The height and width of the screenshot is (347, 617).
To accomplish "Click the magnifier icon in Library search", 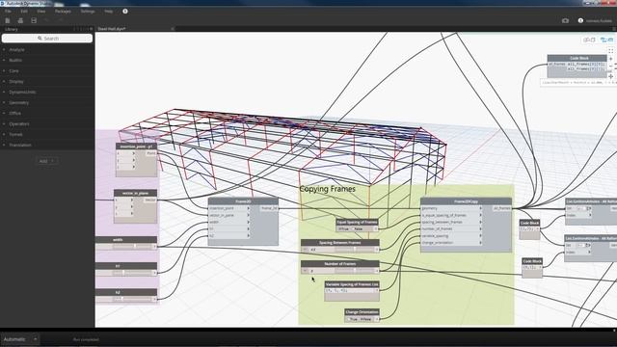I will [x=40, y=39].
